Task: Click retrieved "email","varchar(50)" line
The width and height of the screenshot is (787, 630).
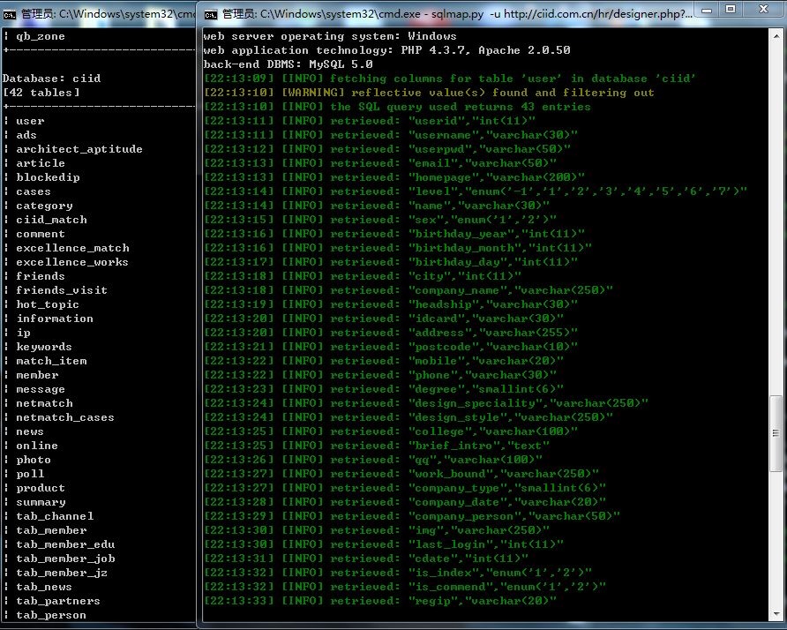Action: point(380,163)
